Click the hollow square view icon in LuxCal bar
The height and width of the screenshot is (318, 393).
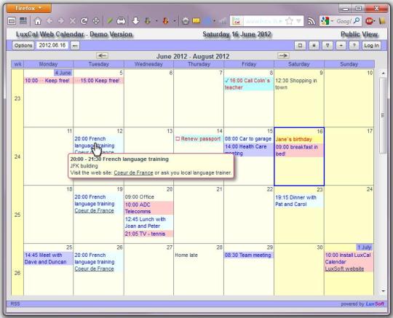tap(300, 46)
